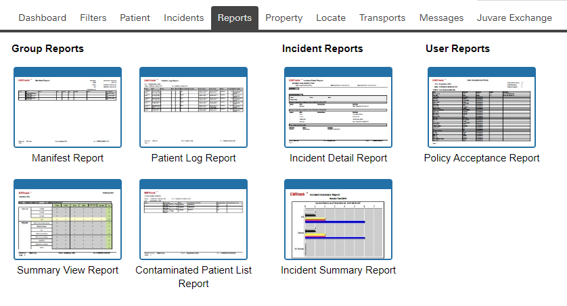Select the active Reports tab

pos(235,18)
